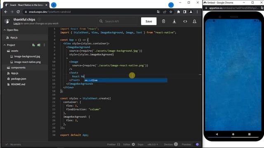
Task: Click the No errors status
Action: click(x=13, y=144)
